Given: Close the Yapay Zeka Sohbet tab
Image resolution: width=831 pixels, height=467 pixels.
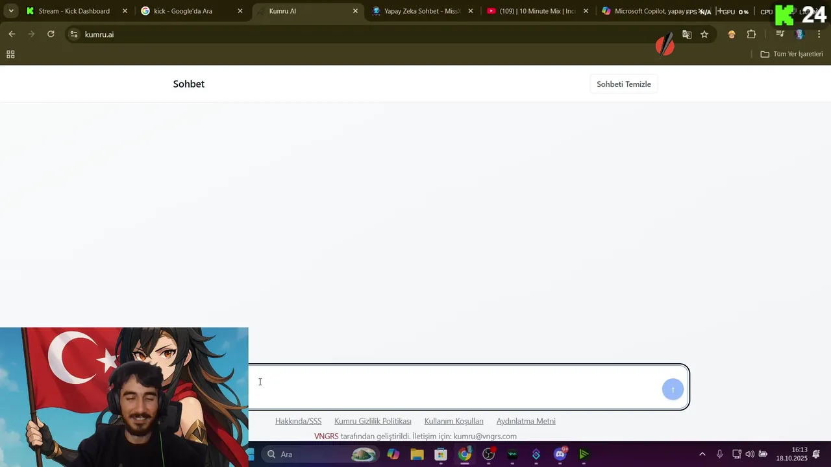Looking at the screenshot, I should tap(471, 11).
